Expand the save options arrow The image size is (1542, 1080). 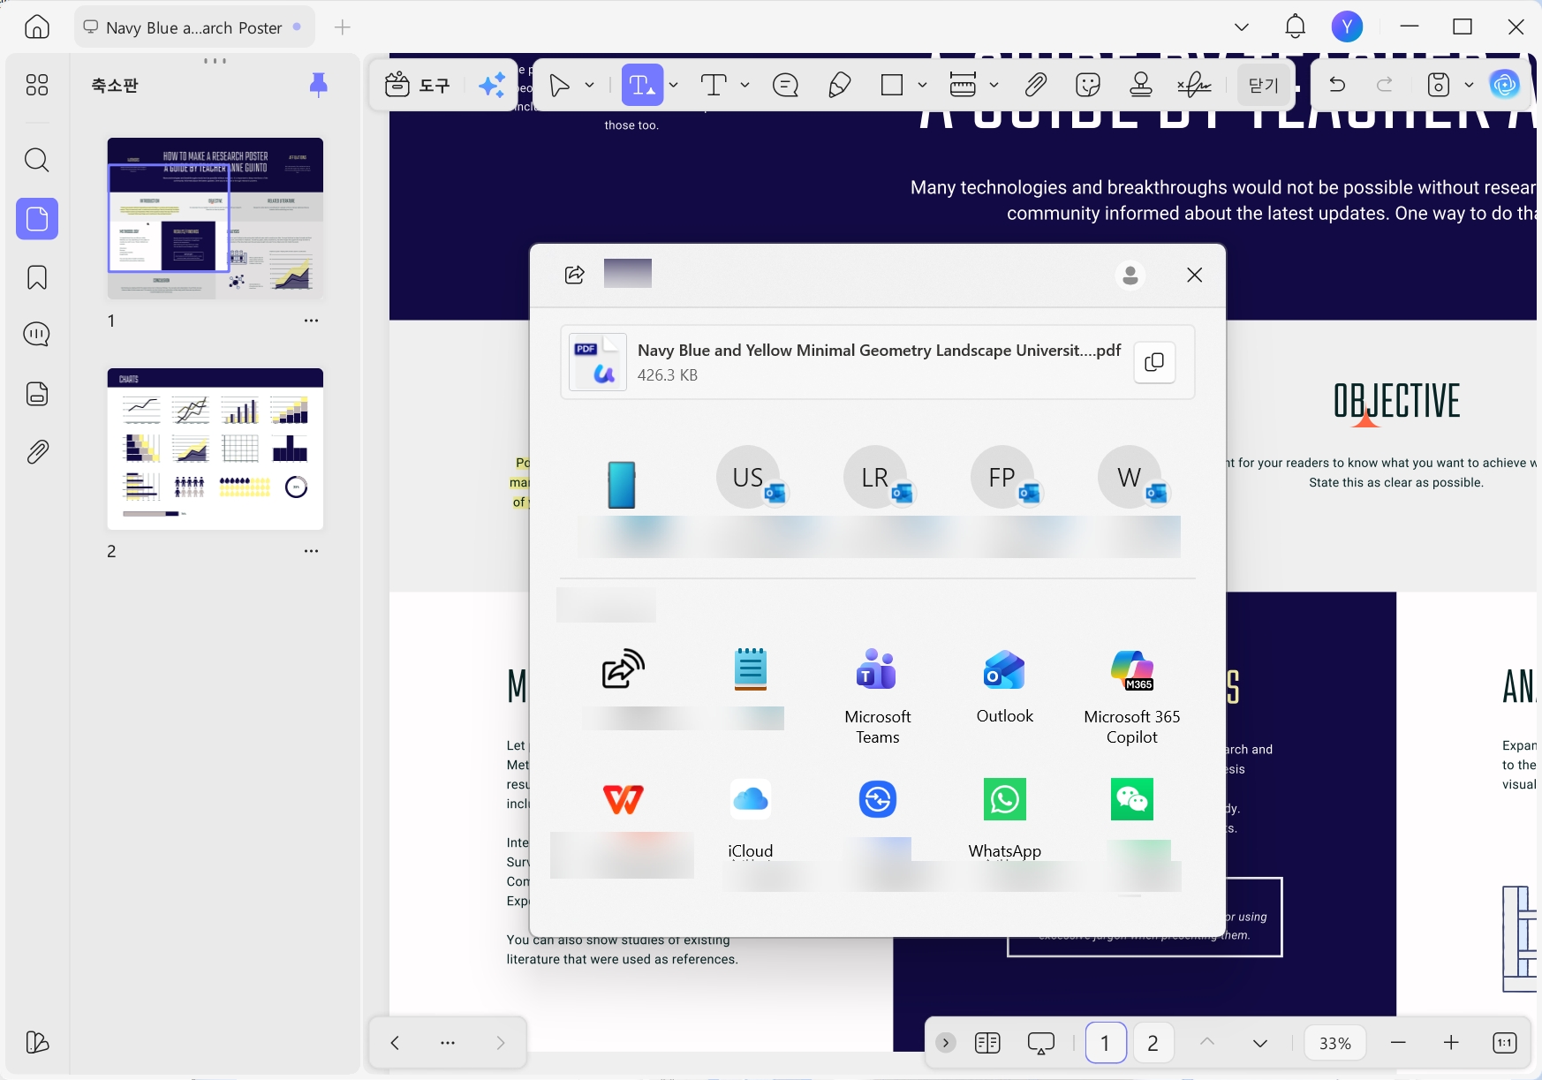pyautogui.click(x=1470, y=85)
